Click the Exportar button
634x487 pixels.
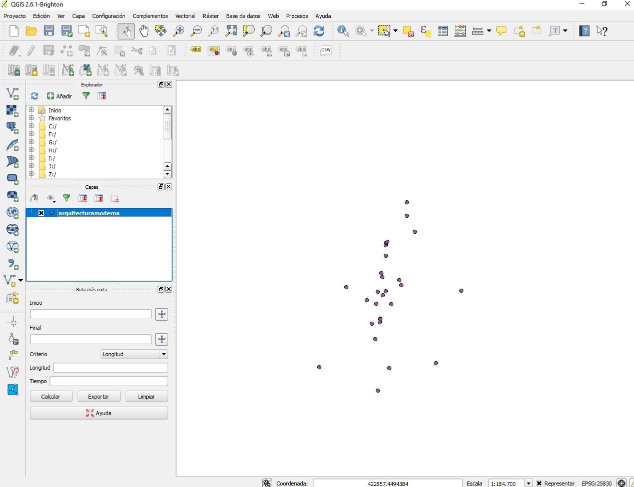tap(99, 397)
